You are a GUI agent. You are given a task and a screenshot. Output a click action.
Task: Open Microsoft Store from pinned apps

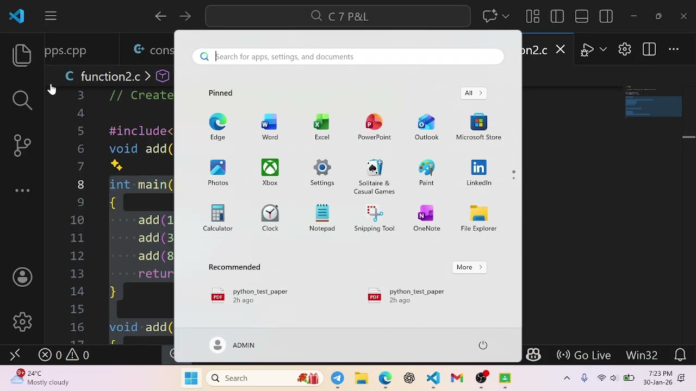[478, 127]
